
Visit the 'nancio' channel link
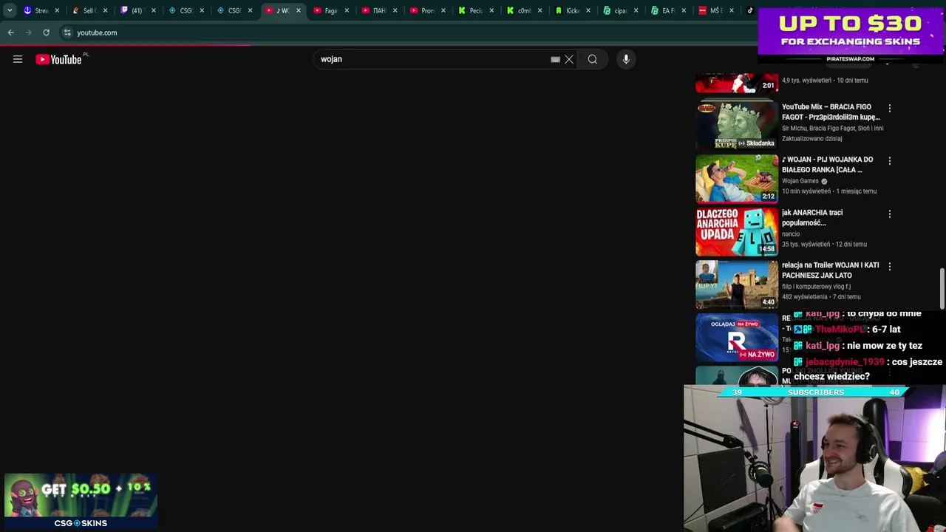(791, 234)
